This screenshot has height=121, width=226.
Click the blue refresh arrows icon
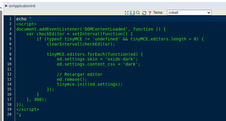(144, 13)
